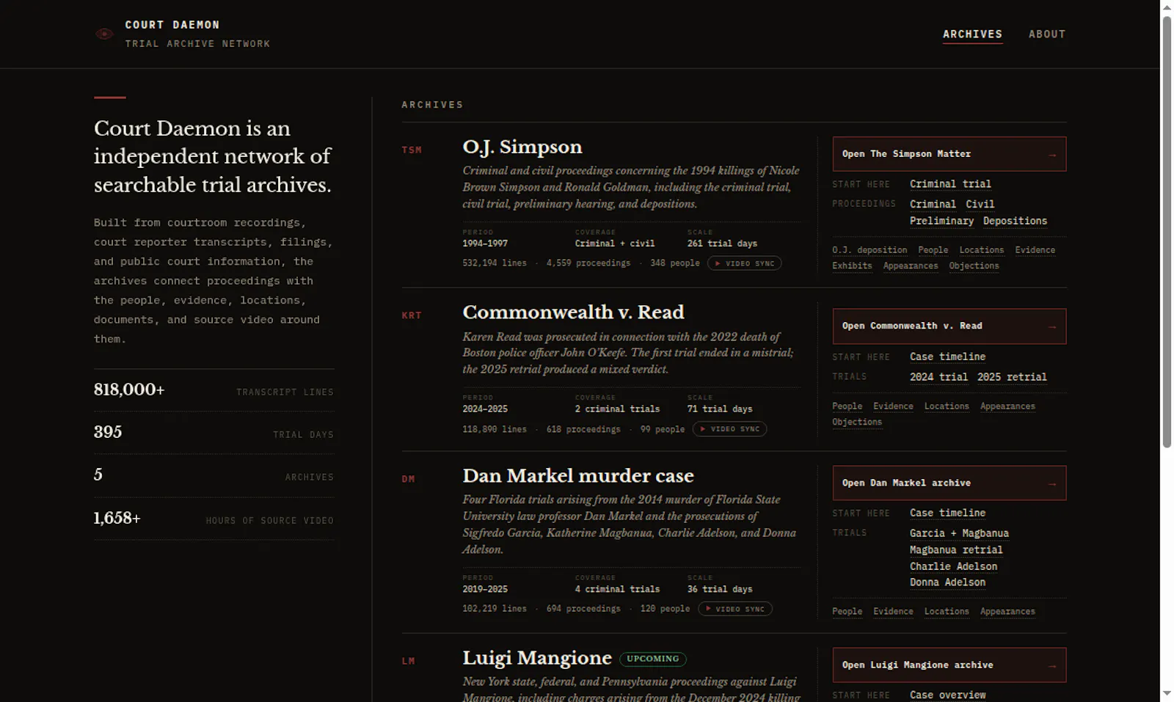
Task: Open the O.J. Simpson heading
Action: pos(522,147)
